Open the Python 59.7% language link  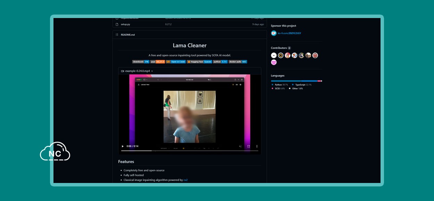280,85
